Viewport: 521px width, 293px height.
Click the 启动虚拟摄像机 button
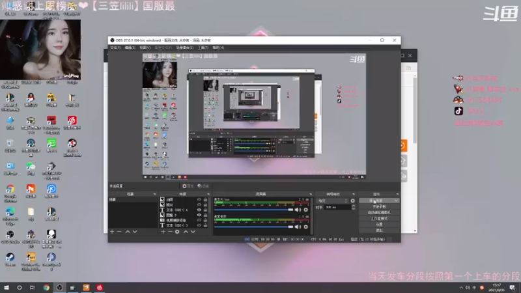[x=379, y=213]
